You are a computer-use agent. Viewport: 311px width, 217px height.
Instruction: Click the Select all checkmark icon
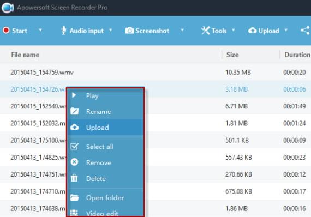pos(74,147)
